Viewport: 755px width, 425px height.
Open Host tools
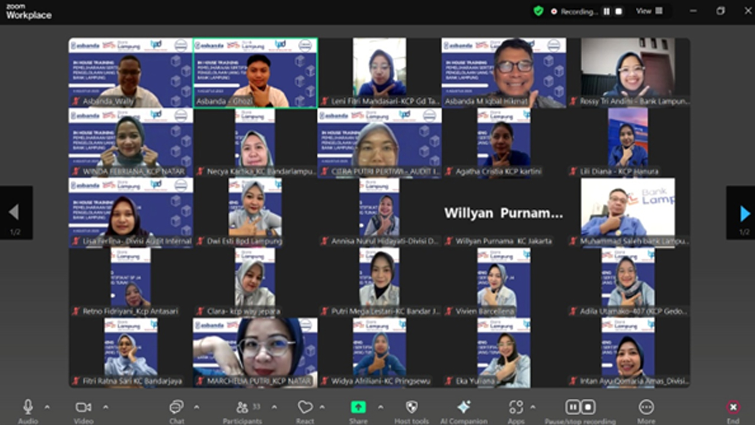(411, 407)
